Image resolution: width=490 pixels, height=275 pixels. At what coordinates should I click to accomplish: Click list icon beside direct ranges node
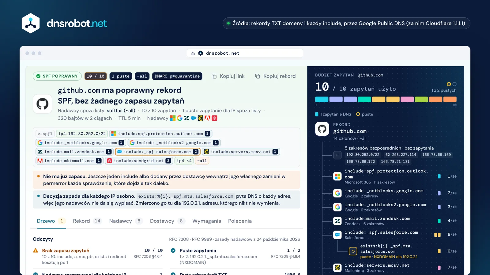point(337,155)
